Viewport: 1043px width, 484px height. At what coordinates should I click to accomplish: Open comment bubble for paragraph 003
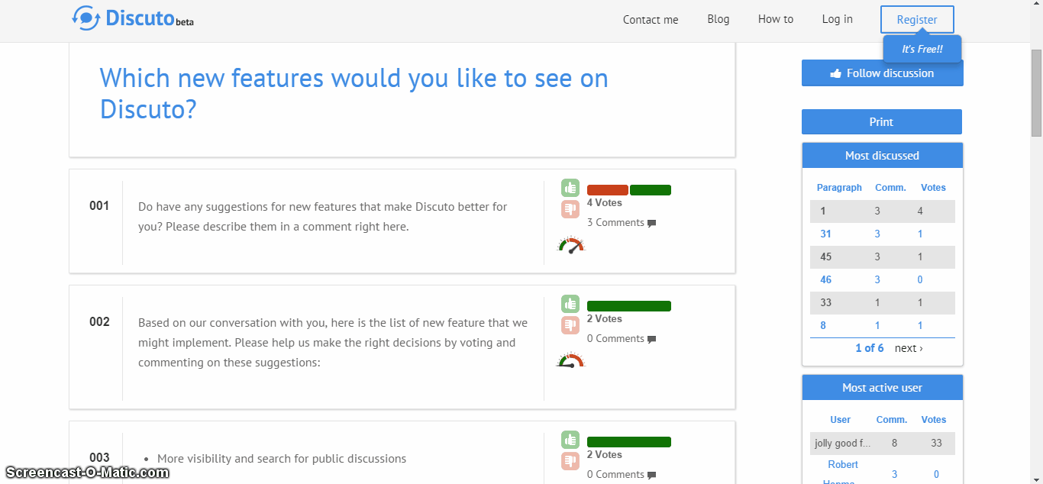coord(651,476)
